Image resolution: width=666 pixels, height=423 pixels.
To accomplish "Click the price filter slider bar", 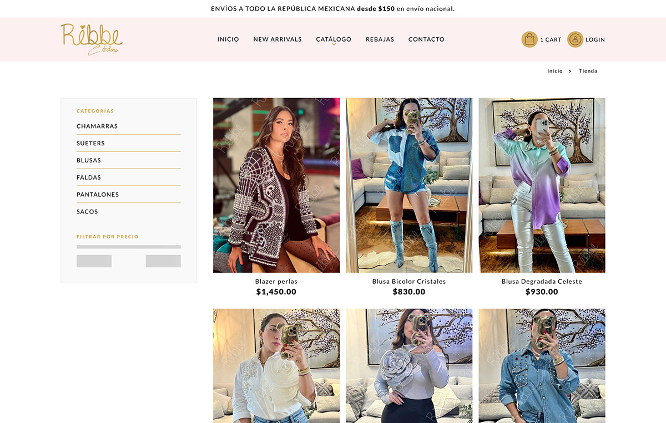I will click(x=129, y=247).
